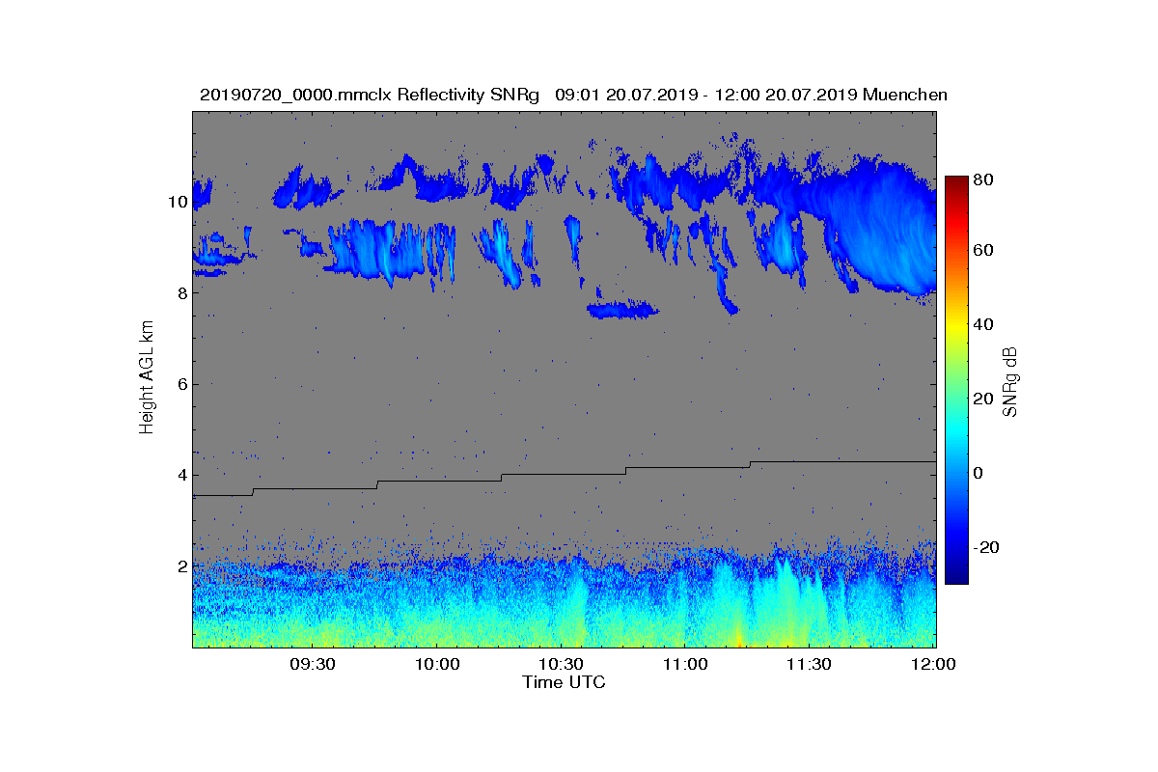The image size is (1158, 772).
Task: Click the height axis label 2
Action: (x=180, y=565)
